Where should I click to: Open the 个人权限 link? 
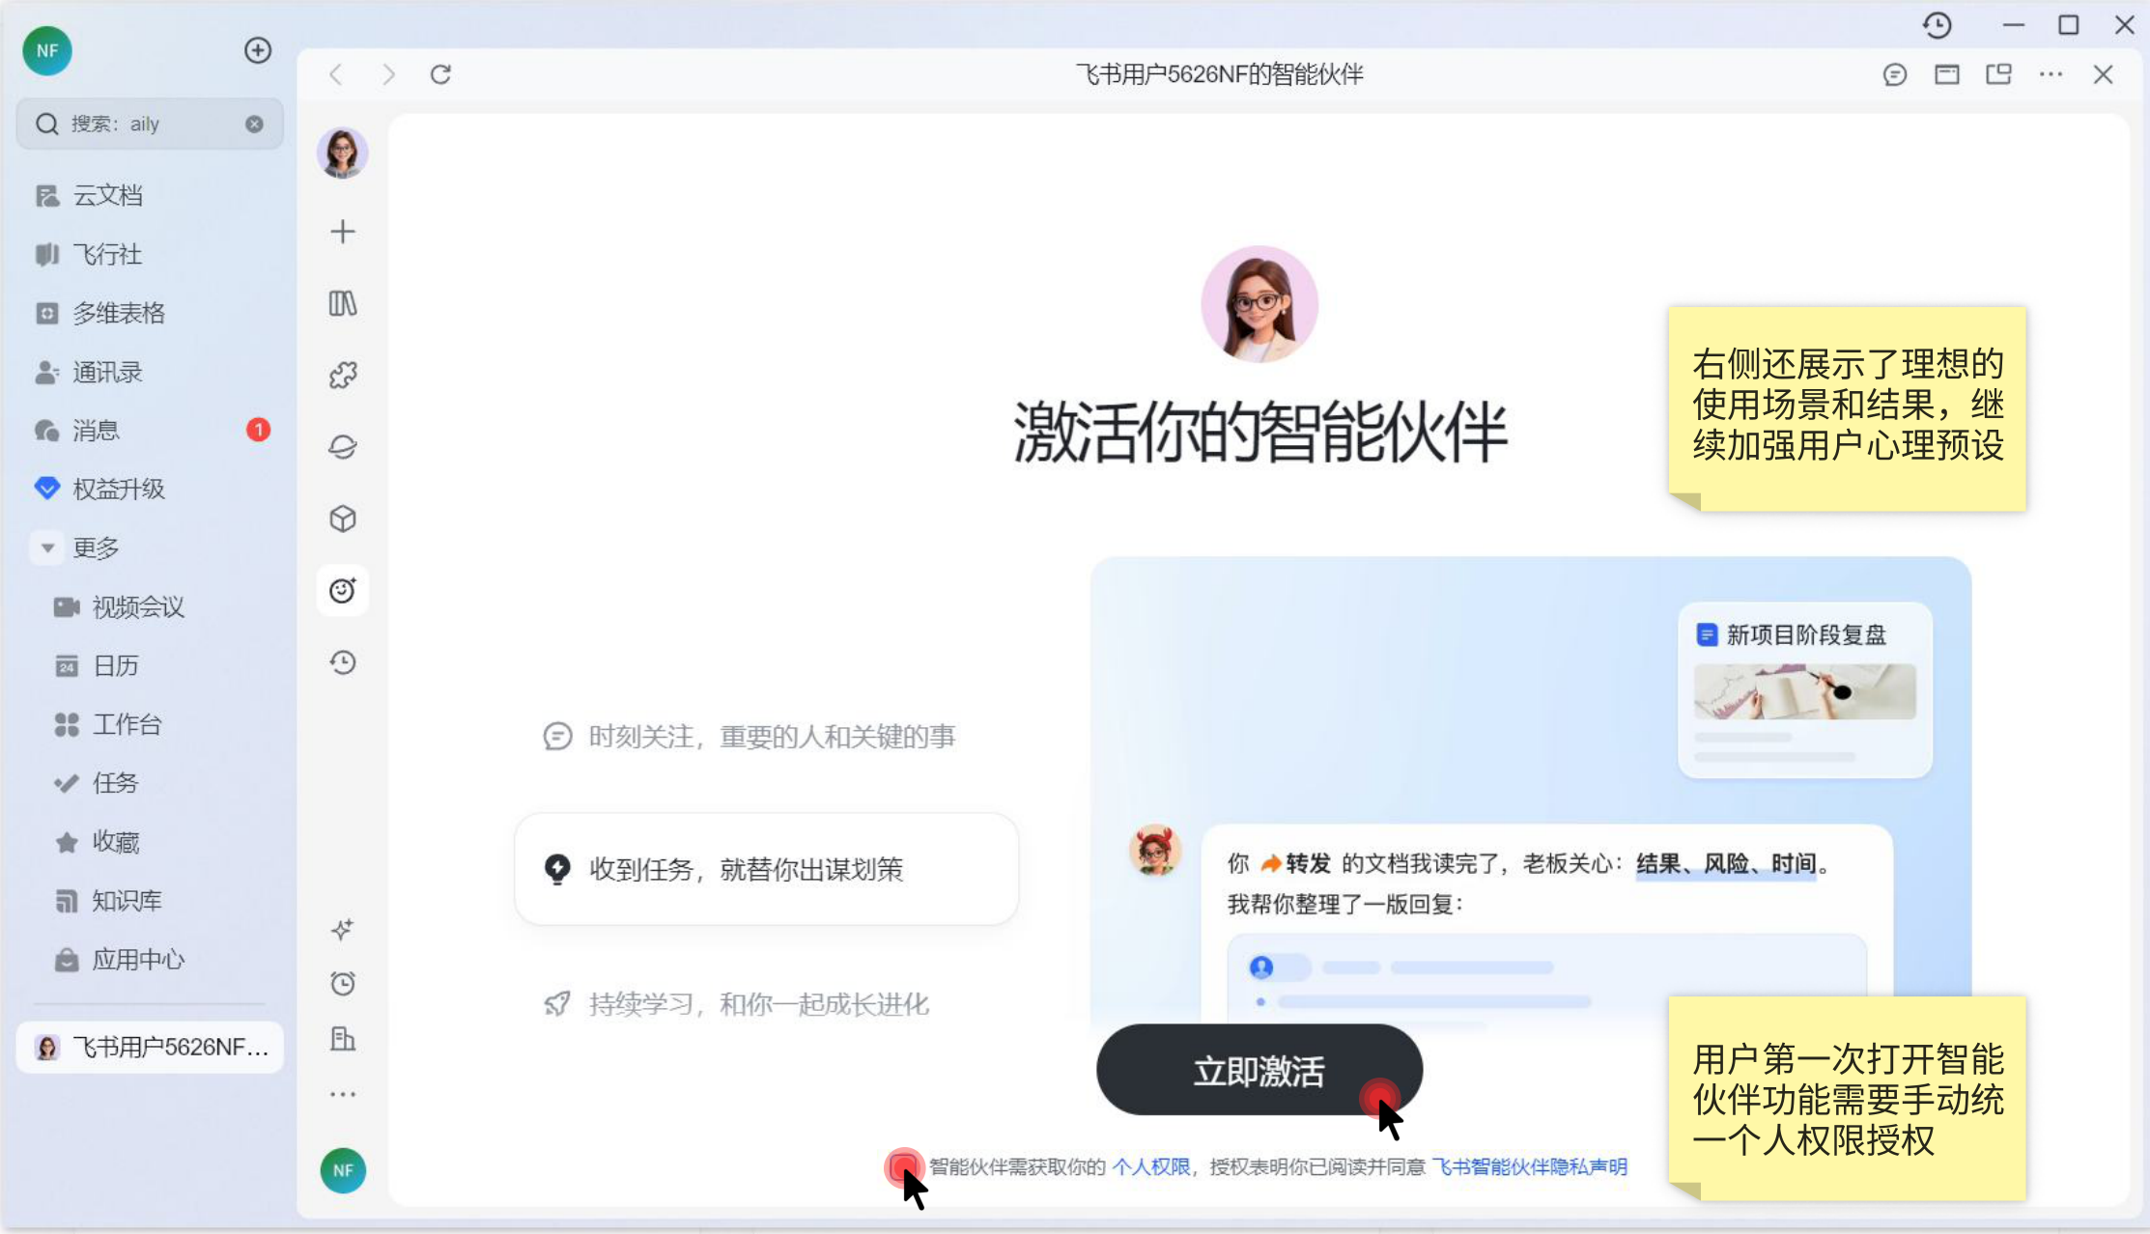1151,1166
